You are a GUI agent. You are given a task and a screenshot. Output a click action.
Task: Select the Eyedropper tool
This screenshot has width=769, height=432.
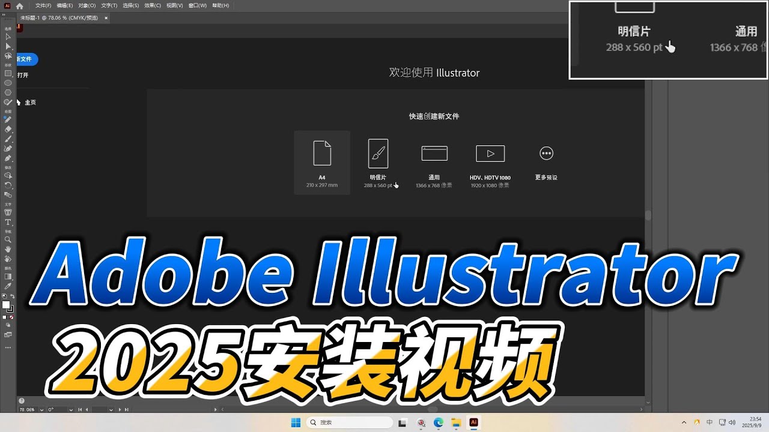click(x=8, y=286)
